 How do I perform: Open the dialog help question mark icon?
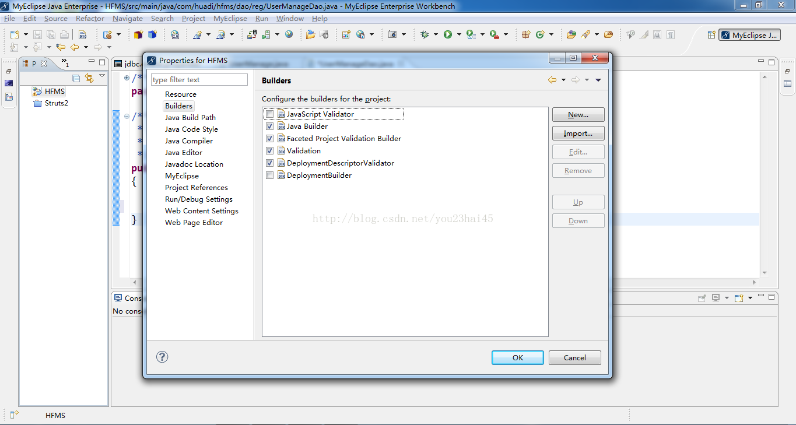(x=162, y=357)
